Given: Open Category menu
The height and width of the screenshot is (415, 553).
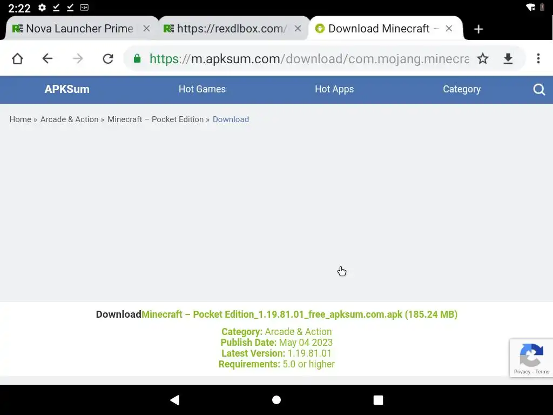Looking at the screenshot, I should (462, 89).
